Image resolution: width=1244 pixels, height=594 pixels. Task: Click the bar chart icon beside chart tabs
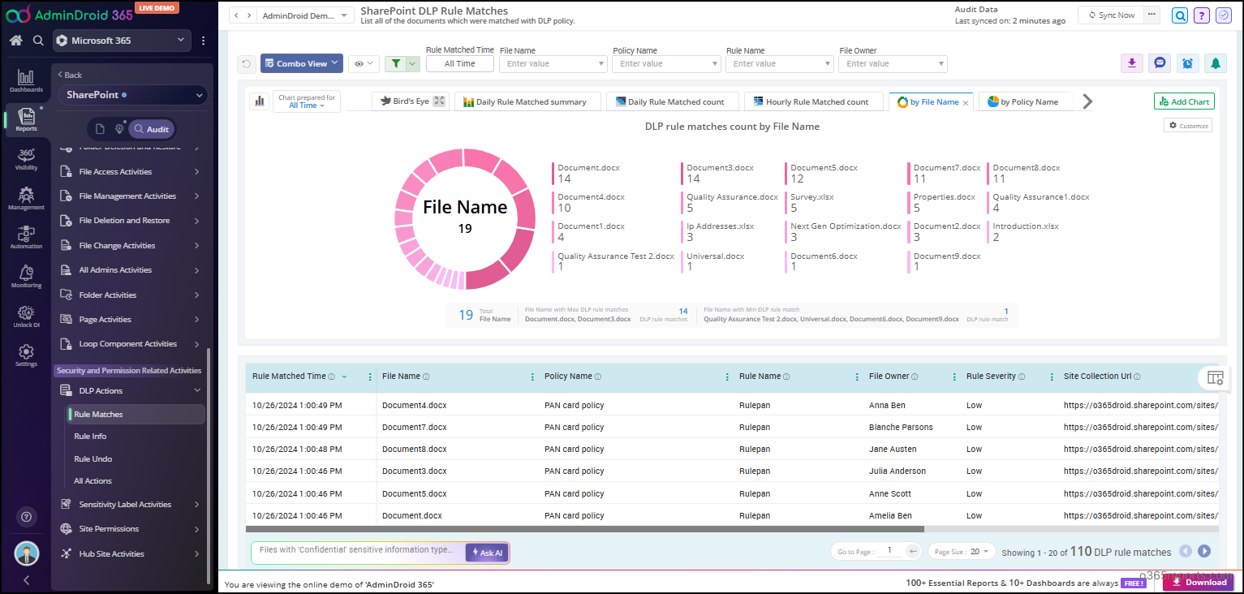coord(260,101)
